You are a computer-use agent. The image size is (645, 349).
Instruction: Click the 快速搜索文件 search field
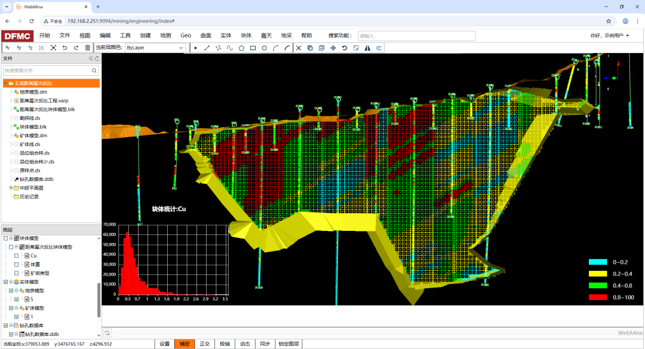click(x=47, y=70)
